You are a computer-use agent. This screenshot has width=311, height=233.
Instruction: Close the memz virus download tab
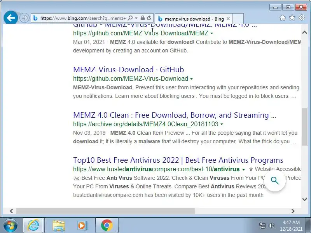click(x=228, y=19)
